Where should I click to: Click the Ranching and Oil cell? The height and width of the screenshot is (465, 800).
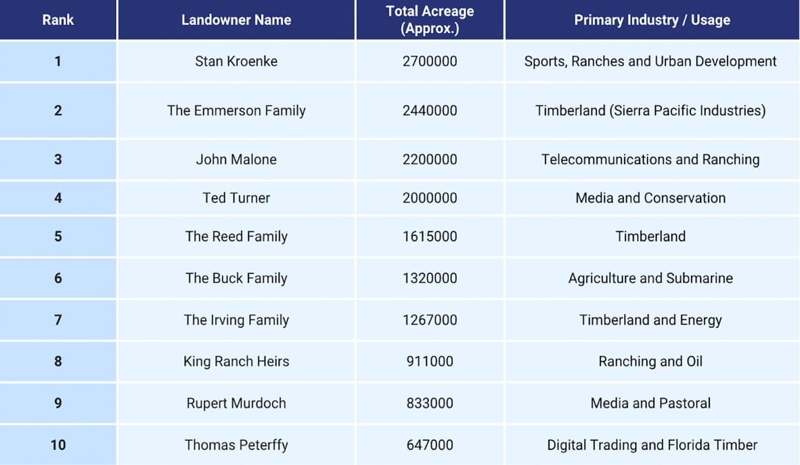point(650,362)
